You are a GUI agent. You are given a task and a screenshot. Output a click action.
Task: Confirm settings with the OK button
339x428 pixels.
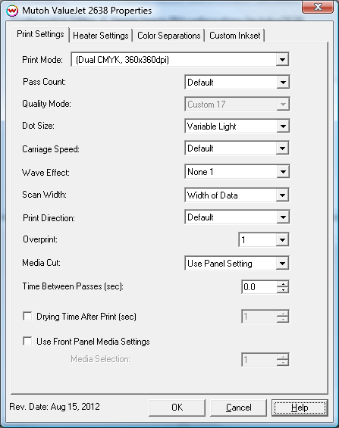[177, 408]
